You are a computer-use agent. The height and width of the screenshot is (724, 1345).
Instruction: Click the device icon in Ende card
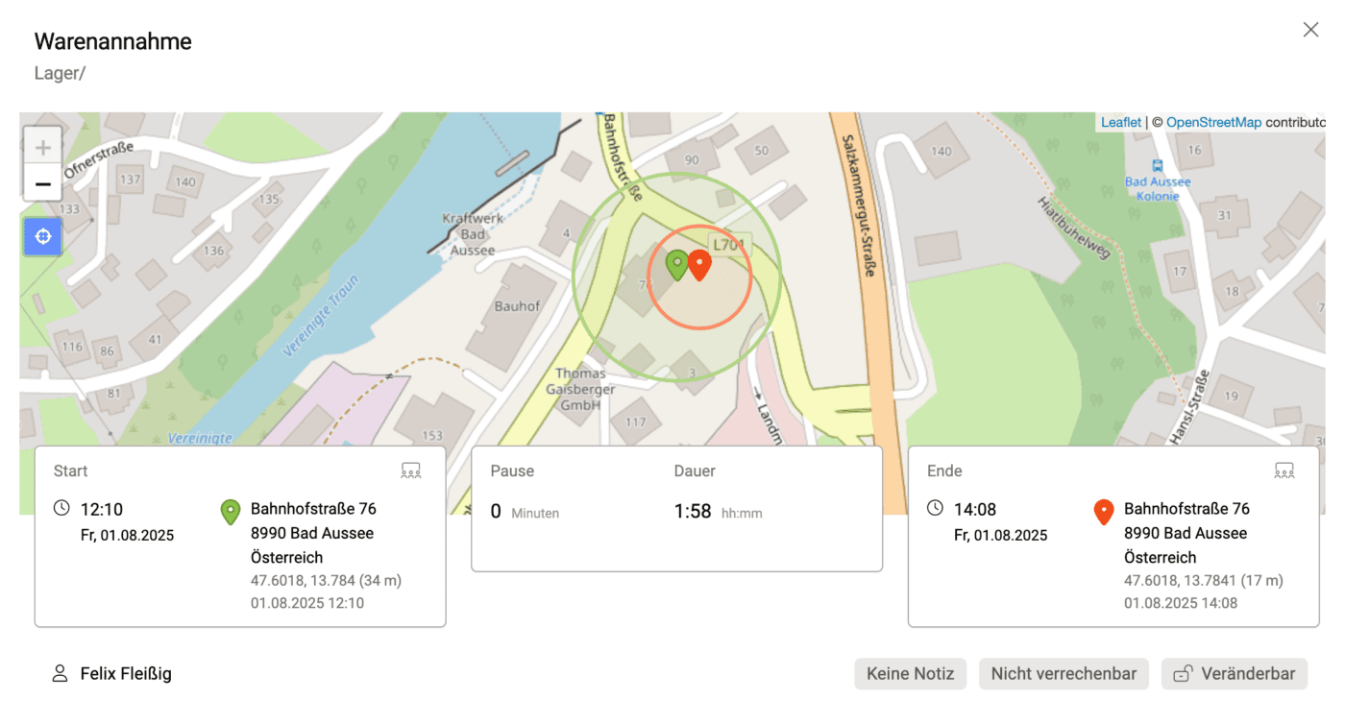tap(1284, 471)
